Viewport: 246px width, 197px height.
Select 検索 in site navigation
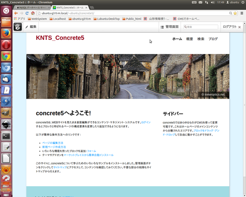click(201, 39)
